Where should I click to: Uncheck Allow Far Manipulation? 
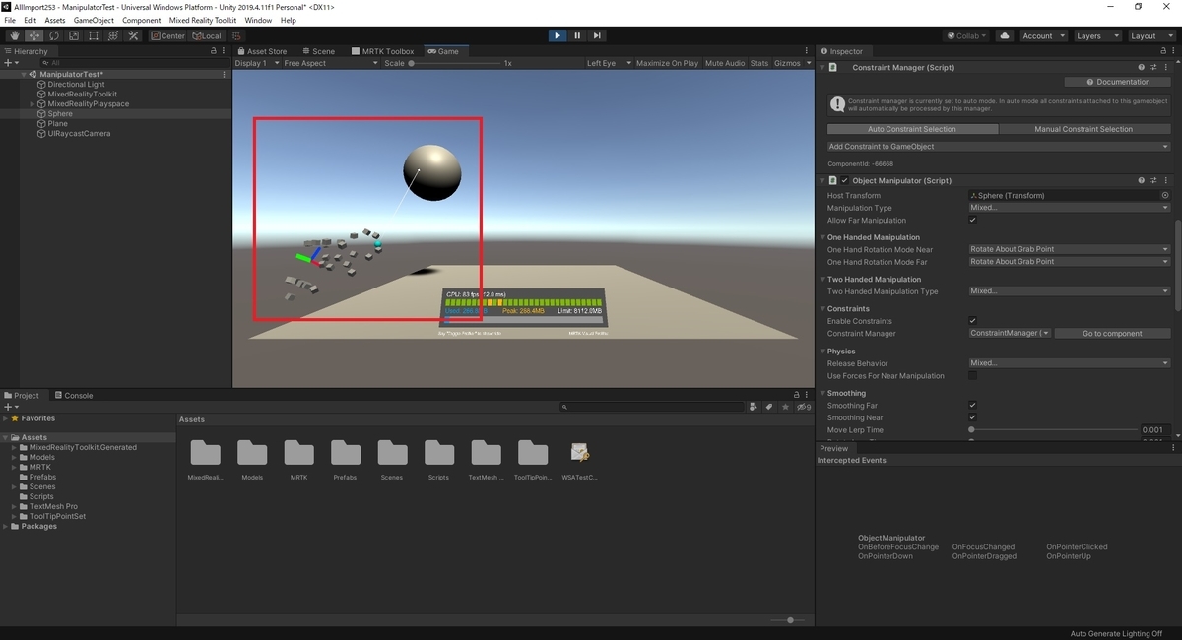click(x=972, y=221)
